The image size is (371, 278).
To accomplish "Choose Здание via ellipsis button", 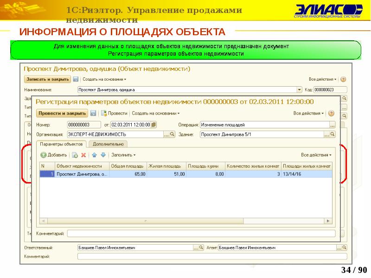I will click(x=327, y=134).
